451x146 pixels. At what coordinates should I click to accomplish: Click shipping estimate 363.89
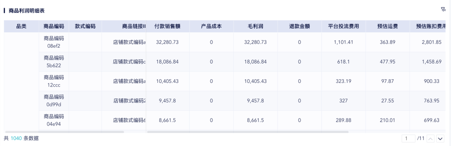tap(387, 42)
